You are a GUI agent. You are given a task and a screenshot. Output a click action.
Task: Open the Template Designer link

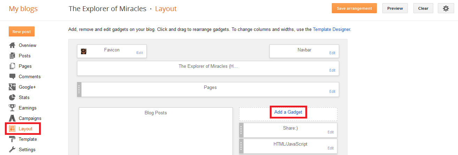pos(331,30)
